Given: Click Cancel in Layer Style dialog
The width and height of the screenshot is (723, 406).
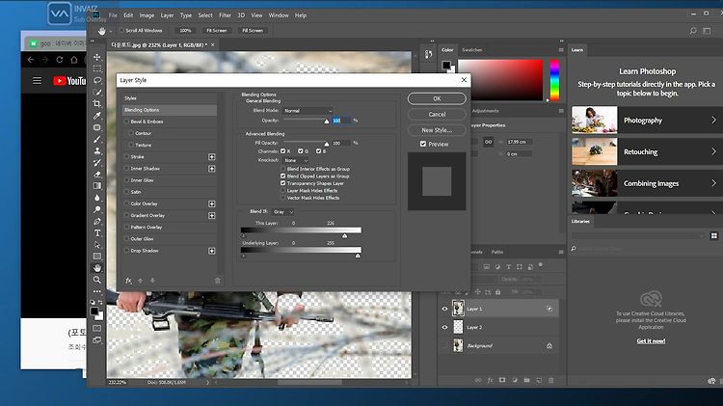Looking at the screenshot, I should pos(437,115).
